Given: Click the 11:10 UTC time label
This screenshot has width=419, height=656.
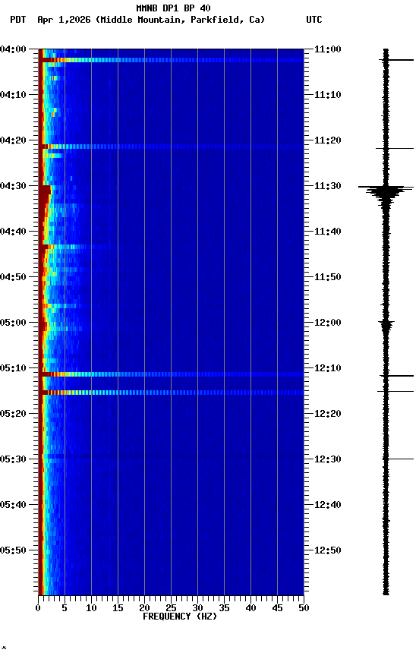Looking at the screenshot, I should coord(328,95).
